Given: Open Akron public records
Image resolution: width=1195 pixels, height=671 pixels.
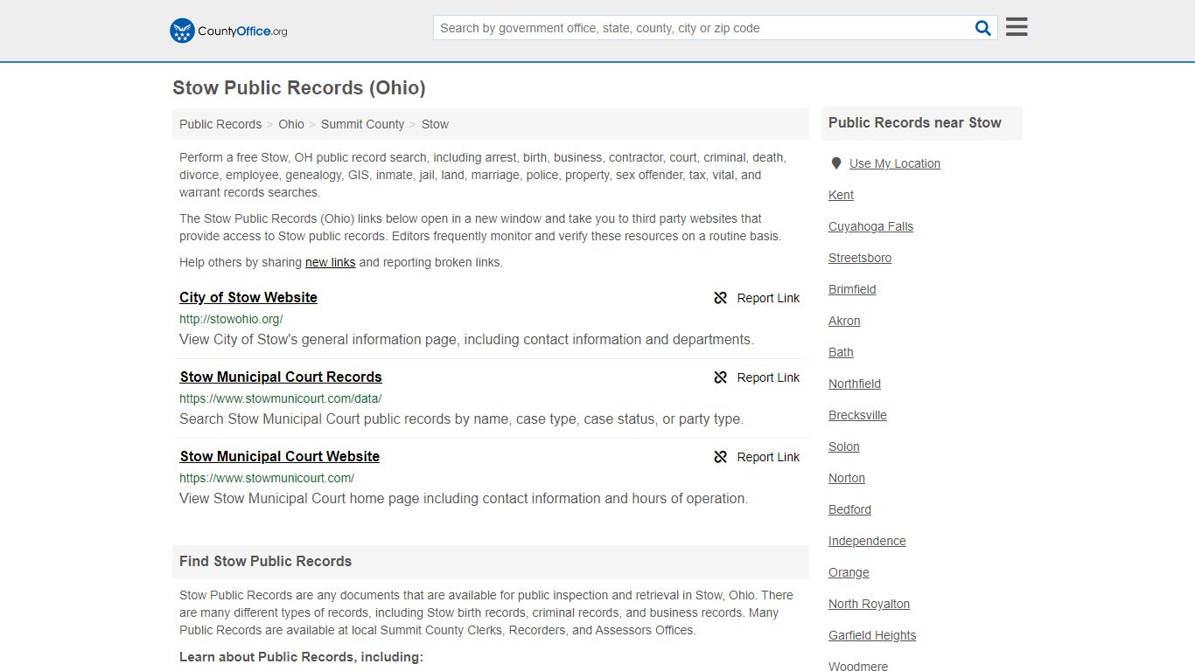Looking at the screenshot, I should click(844, 321).
